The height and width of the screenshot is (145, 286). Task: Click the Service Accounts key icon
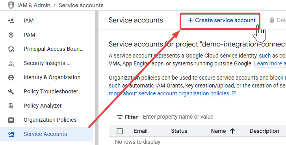click(11, 134)
